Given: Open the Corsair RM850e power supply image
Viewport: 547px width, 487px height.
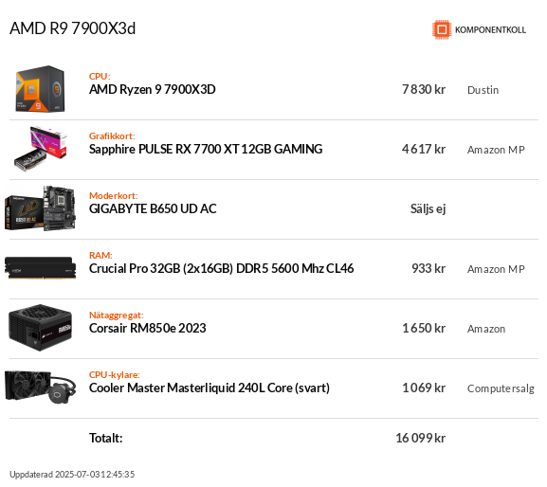Looking at the screenshot, I should click(x=40, y=328).
